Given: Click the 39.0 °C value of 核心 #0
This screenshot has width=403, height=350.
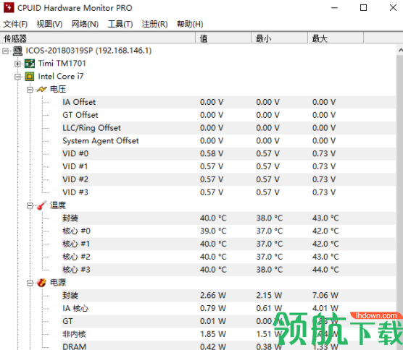Looking at the screenshot, I should (x=213, y=231).
